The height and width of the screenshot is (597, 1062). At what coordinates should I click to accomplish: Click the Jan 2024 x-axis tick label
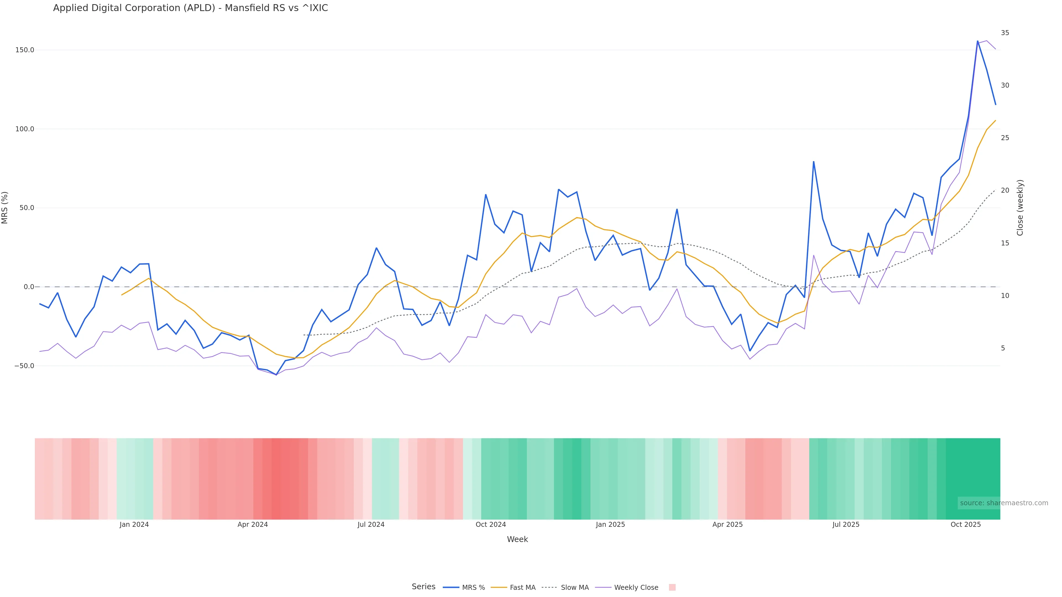[134, 525]
